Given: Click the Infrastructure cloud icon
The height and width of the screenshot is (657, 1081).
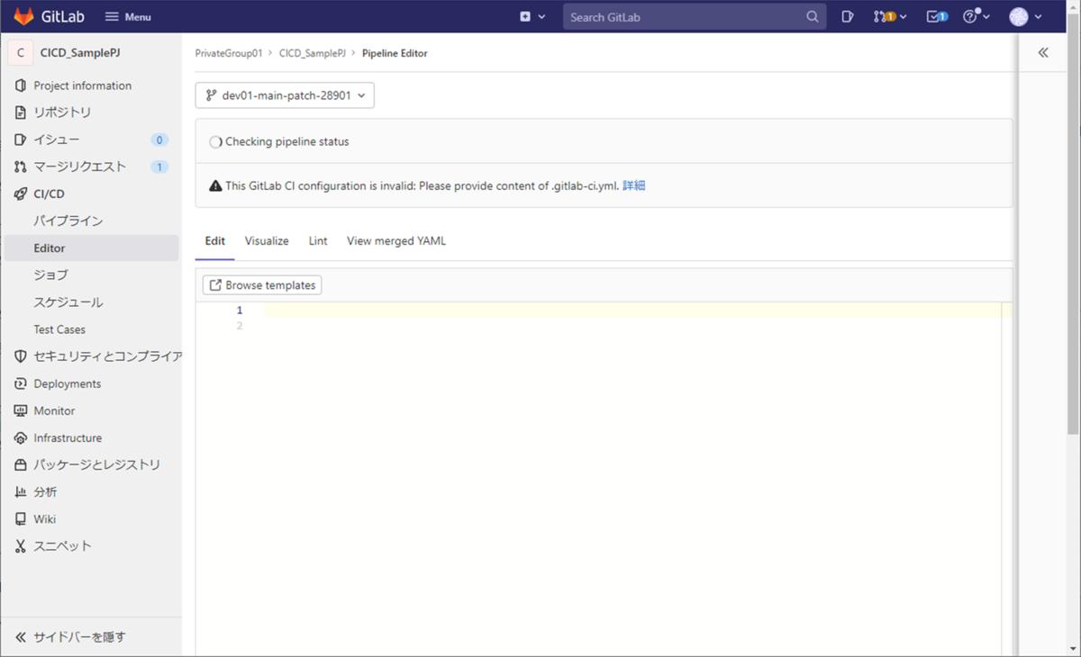Looking at the screenshot, I should pos(21,437).
